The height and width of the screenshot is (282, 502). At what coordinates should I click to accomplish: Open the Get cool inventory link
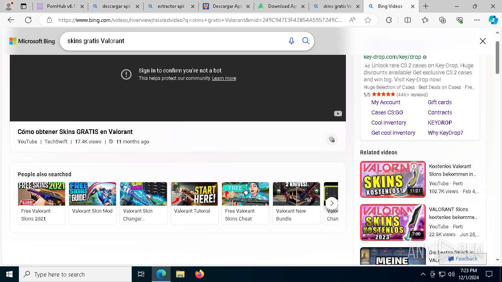pos(393,133)
